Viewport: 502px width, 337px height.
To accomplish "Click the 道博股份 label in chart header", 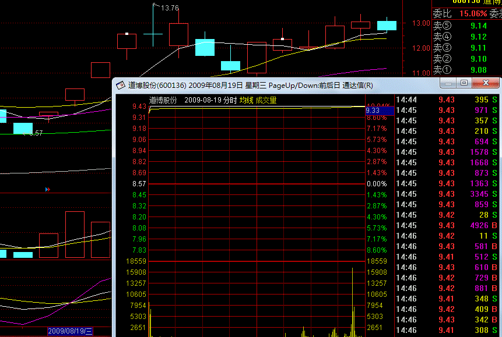I will tap(163, 100).
